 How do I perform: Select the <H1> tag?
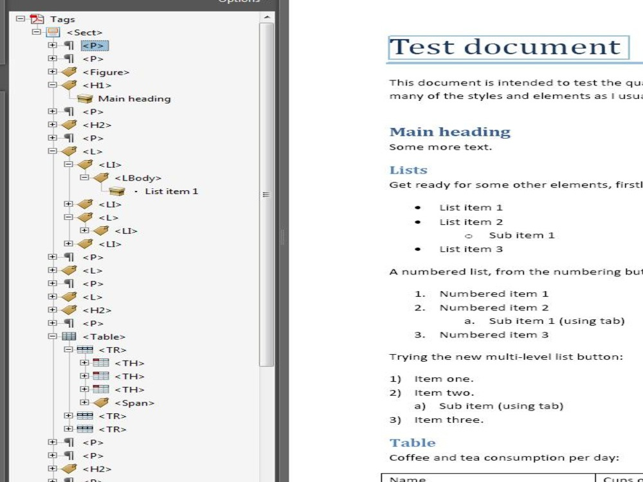point(97,85)
